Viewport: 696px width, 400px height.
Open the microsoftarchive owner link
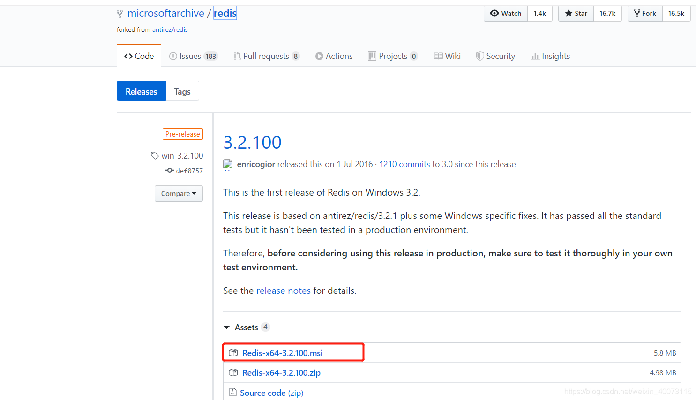click(166, 13)
